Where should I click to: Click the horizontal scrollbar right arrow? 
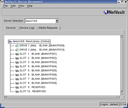pos(119,97)
